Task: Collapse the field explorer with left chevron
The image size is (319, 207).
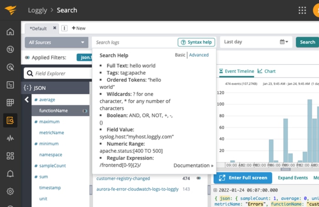Action: [26, 99]
